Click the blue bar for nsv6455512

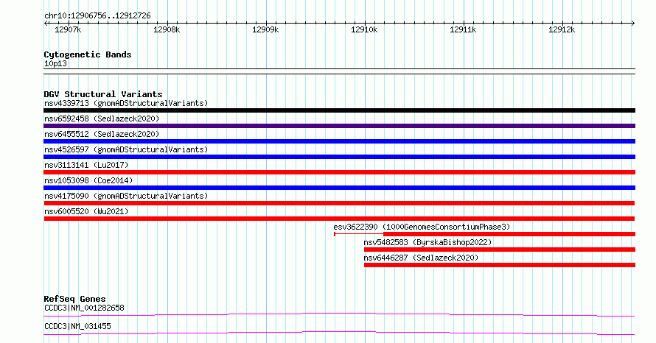[339, 141]
